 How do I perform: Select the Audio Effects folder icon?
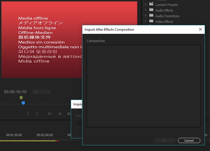(151, 10)
